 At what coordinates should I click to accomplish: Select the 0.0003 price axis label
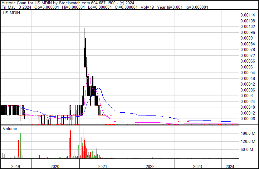coord(247,96)
